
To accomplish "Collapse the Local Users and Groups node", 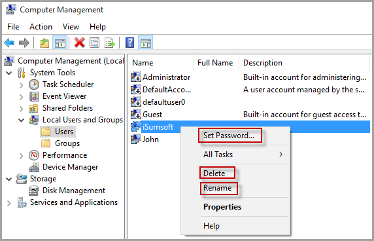I will click(x=22, y=120).
